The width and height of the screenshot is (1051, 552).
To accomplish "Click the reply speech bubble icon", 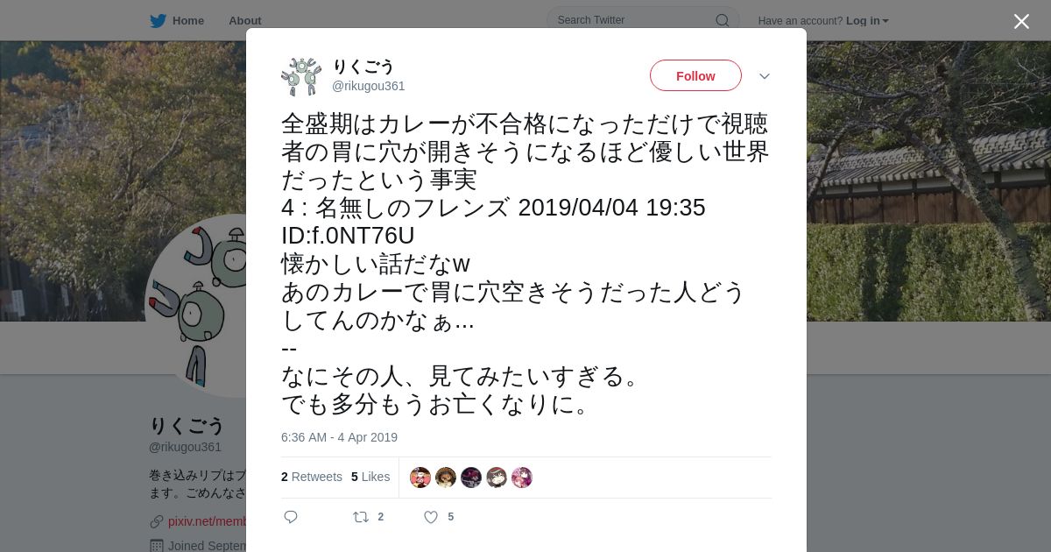I will click(291, 517).
